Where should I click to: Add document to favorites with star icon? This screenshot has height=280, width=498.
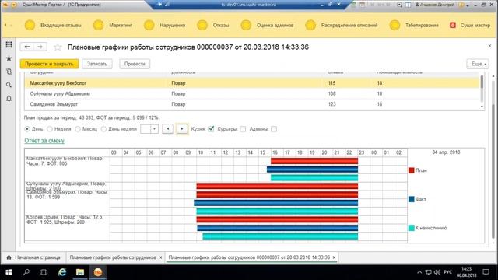pyautogui.click(x=58, y=47)
